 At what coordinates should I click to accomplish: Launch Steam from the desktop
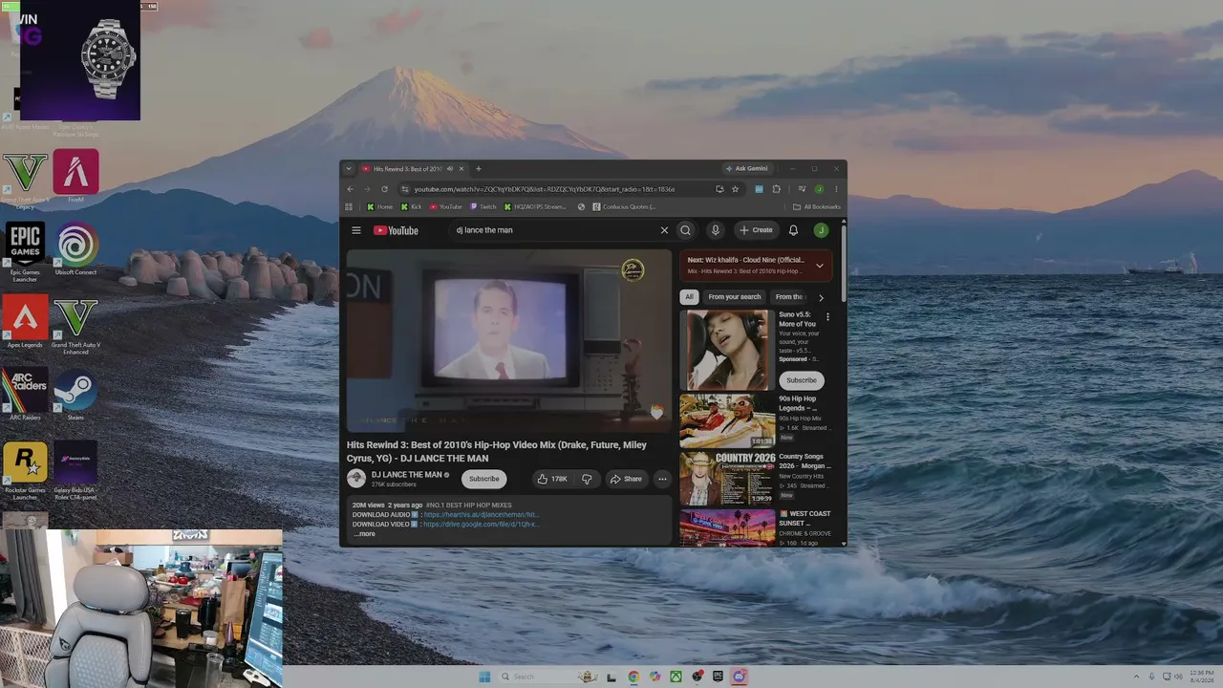pos(75,395)
